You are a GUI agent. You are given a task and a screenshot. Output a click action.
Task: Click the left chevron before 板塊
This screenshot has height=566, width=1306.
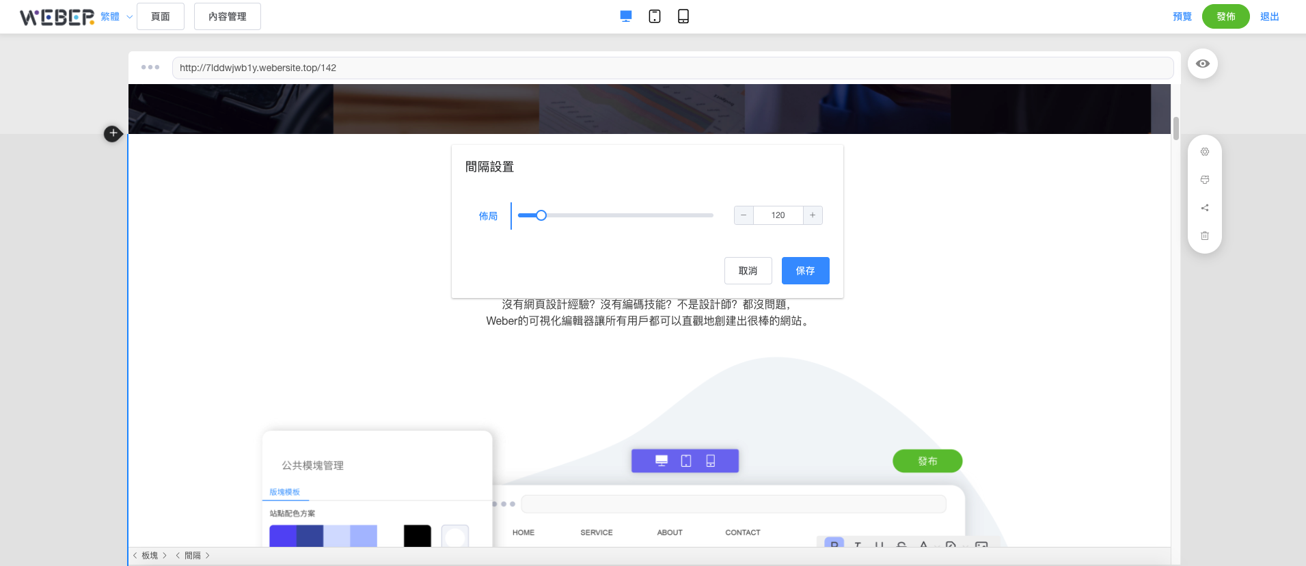pos(135,556)
